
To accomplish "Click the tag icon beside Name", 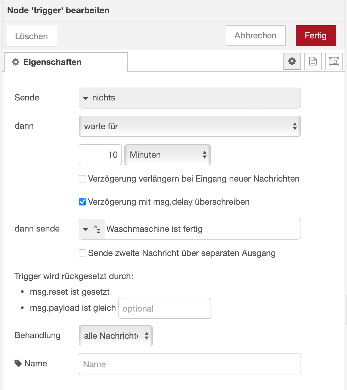I will click(x=18, y=363).
